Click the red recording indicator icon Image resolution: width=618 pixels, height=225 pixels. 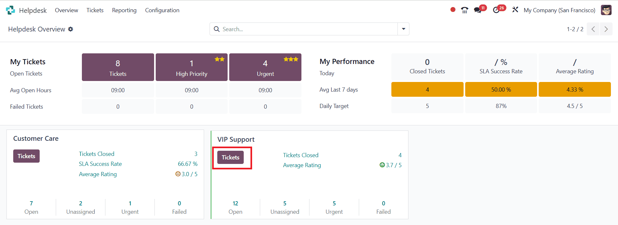453,10
